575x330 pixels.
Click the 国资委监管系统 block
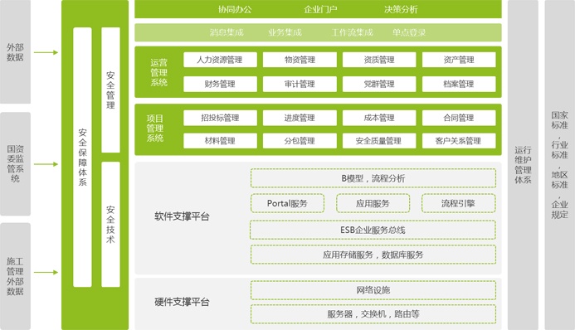point(15,163)
